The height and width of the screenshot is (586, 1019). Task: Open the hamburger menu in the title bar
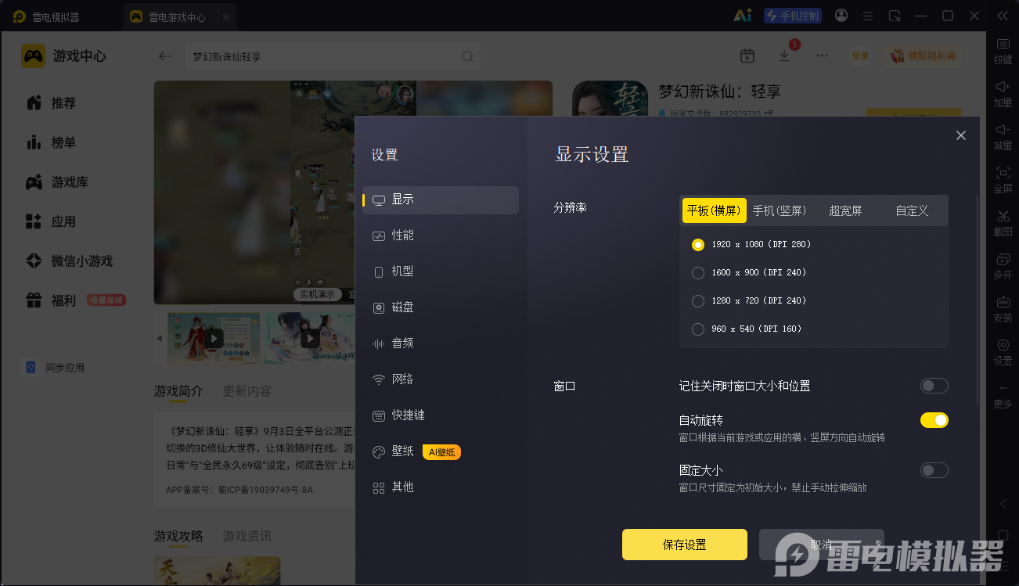[x=868, y=16]
